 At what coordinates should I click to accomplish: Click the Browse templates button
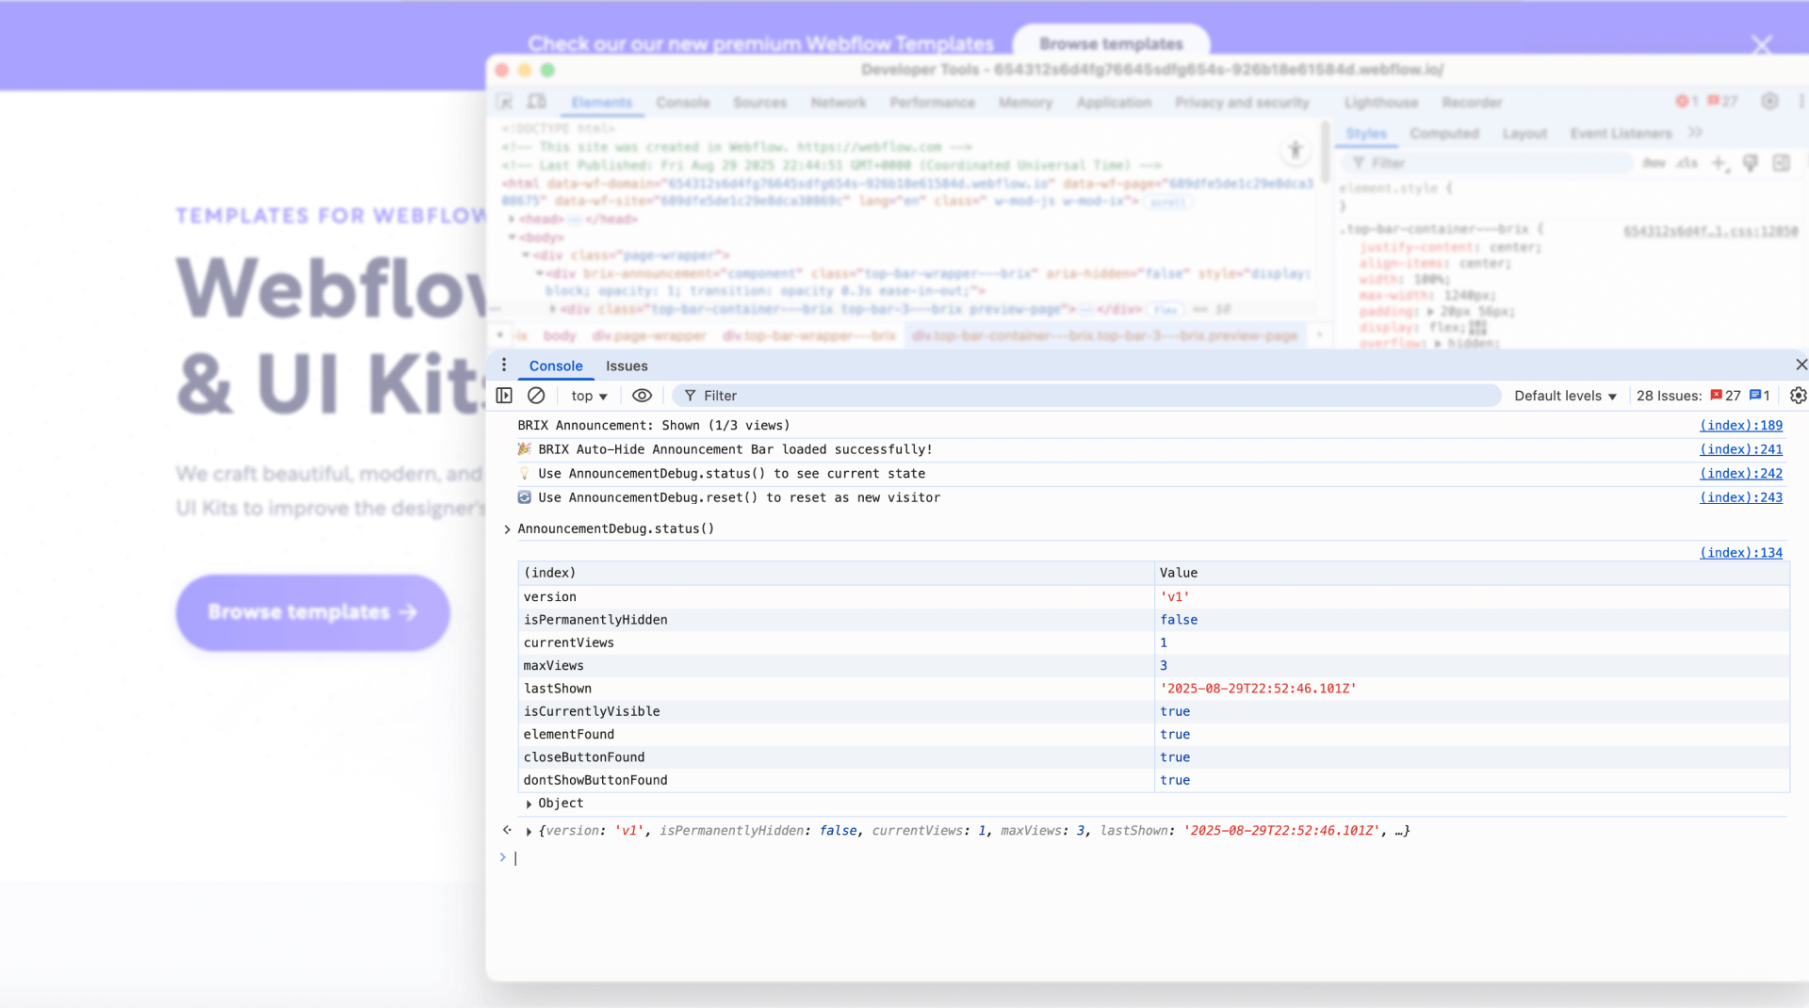(312, 612)
